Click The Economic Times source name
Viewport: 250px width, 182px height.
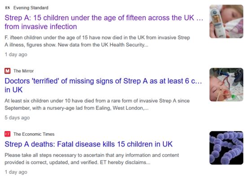pos(34,134)
